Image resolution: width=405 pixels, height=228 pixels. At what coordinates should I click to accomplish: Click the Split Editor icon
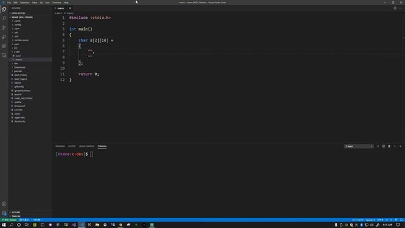(395, 8)
